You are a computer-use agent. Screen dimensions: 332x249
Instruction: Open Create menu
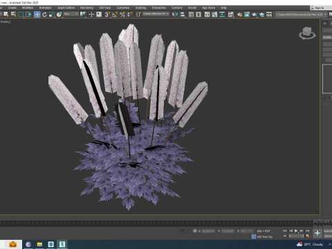(x=12, y=8)
